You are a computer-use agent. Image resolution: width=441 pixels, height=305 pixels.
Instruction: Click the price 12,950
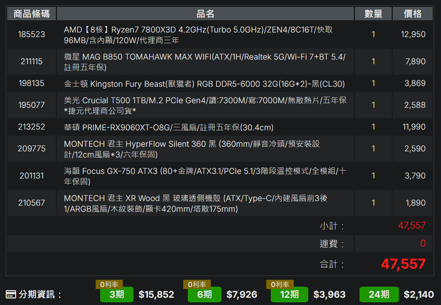[x=413, y=34]
